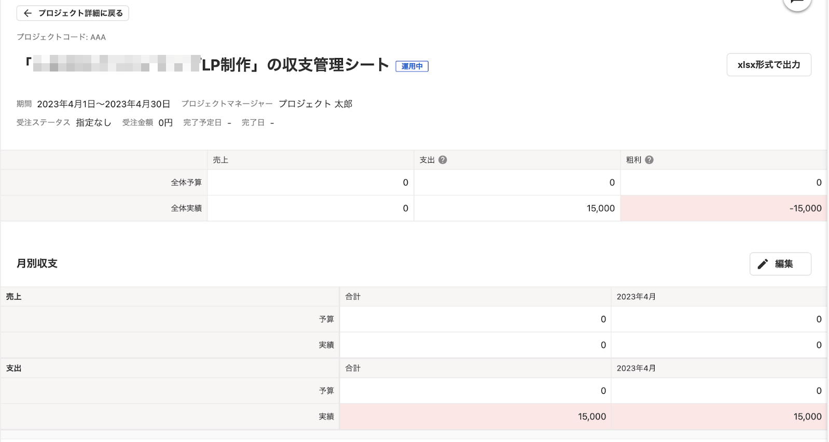Click 2023年4月 column header in 売上 section
Viewport: 829px width, 442px height.
click(636, 297)
